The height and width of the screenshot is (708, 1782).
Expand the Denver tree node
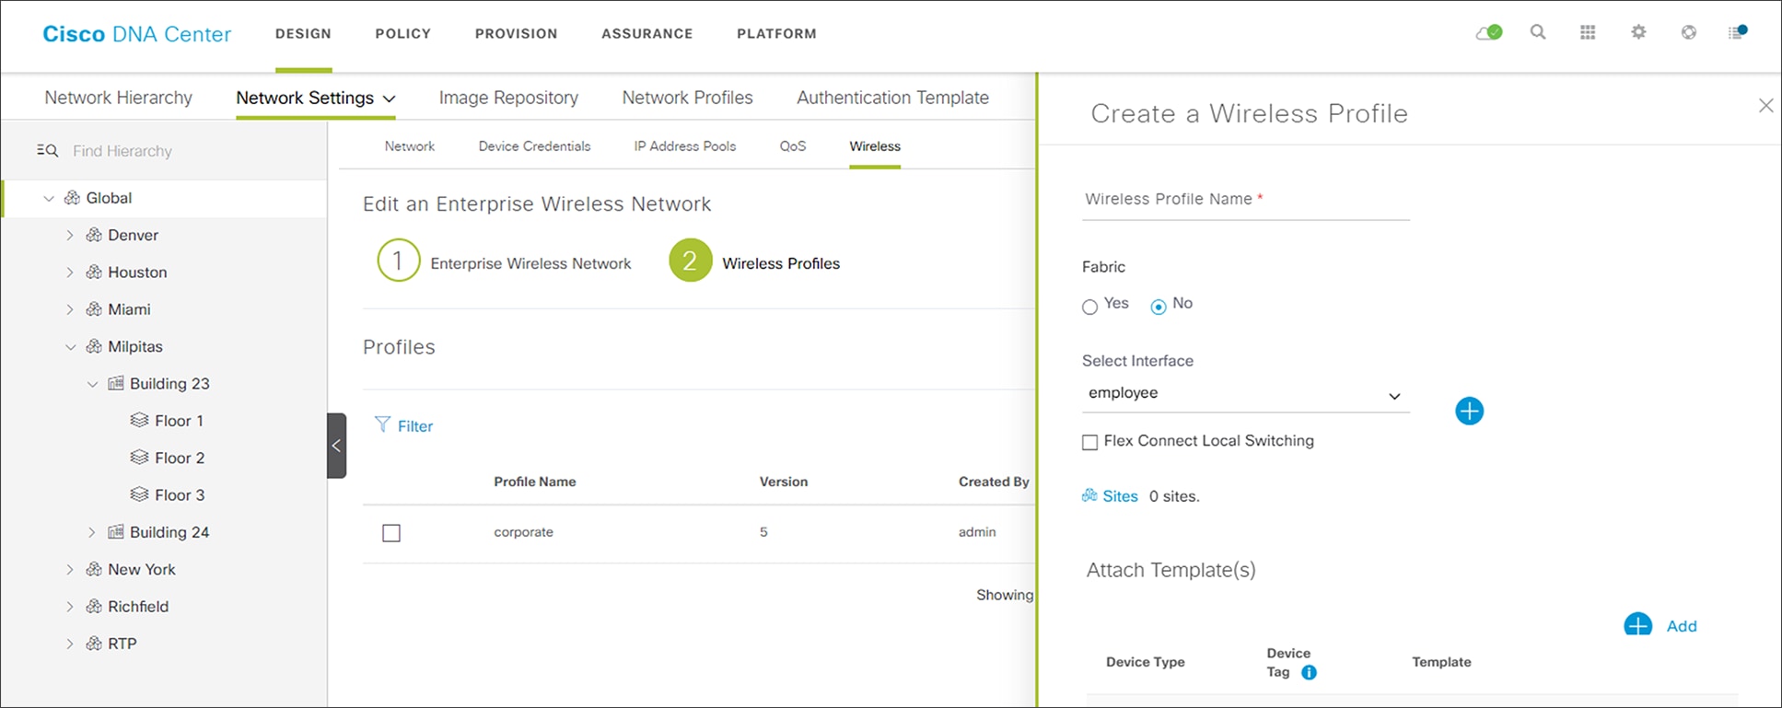[70, 235]
